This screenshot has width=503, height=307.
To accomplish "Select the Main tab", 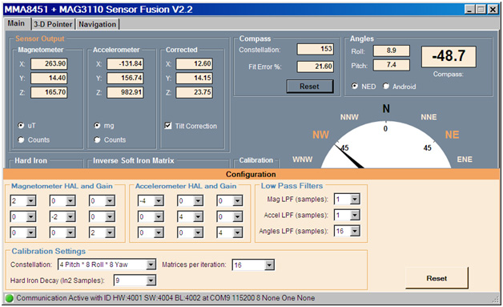I will 17,23.
